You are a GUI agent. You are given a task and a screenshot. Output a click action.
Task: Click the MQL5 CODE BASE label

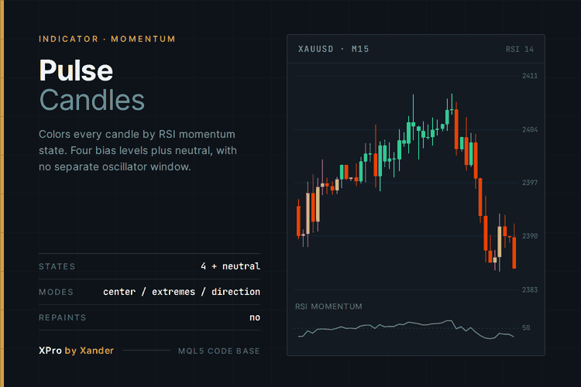point(219,351)
